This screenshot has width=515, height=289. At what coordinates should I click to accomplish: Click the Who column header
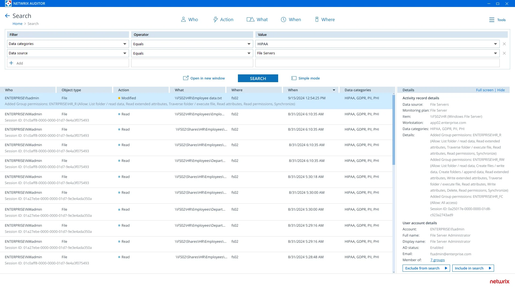[28, 90]
